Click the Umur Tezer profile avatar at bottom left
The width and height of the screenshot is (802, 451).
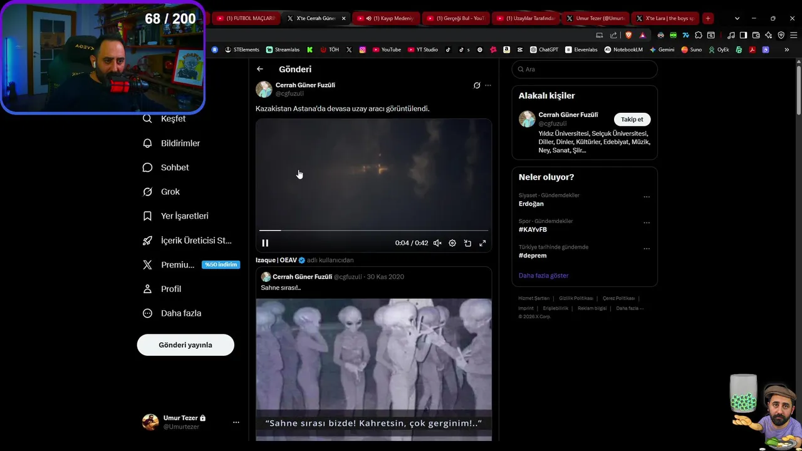(150, 422)
